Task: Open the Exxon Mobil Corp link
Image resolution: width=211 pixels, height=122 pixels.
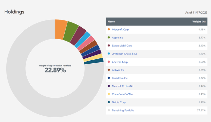Action: coord(122,46)
